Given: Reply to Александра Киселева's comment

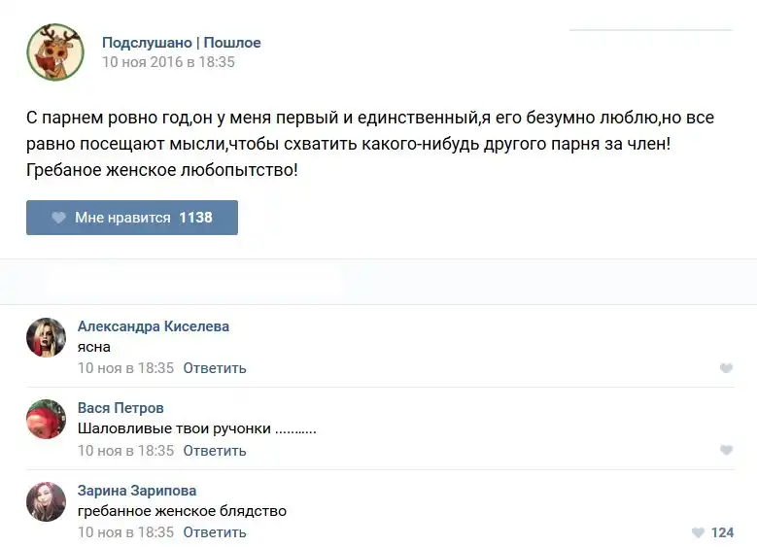Looking at the screenshot, I should pyautogui.click(x=215, y=368).
